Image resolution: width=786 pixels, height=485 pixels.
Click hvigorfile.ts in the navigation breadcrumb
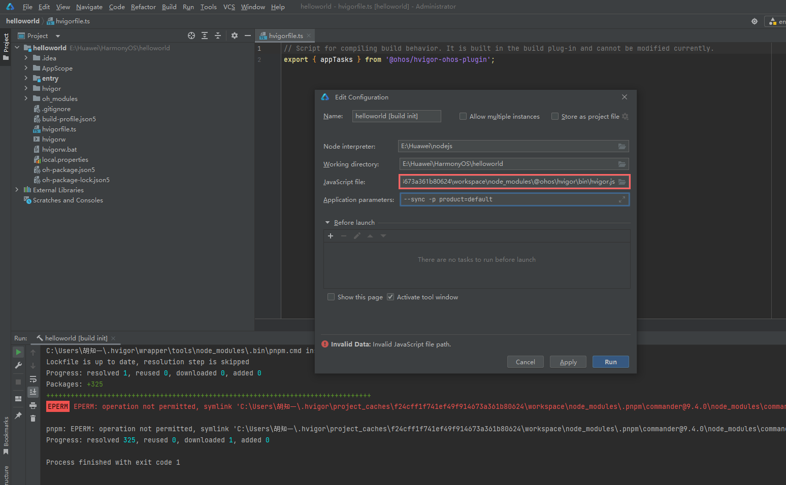point(69,21)
